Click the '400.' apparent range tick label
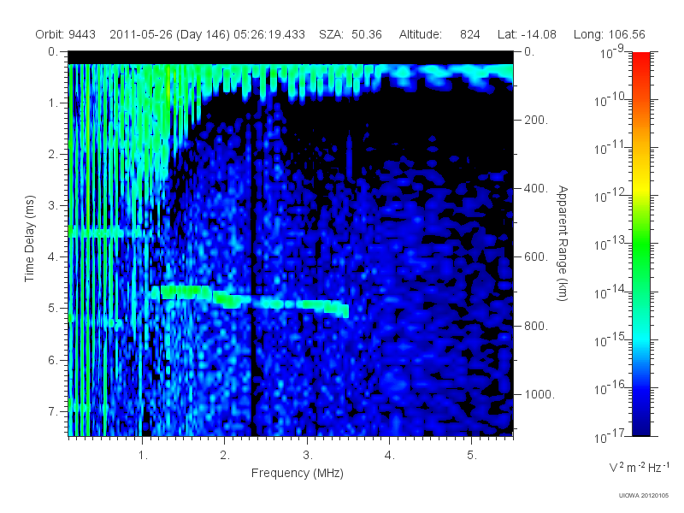The height and width of the screenshot is (513, 684). click(x=536, y=188)
